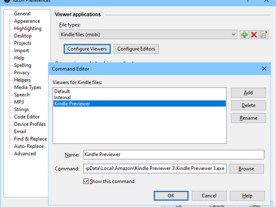Screen dimensions: 276x207
Task: Confirm Command Editor with OK
Action: [x=171, y=196]
